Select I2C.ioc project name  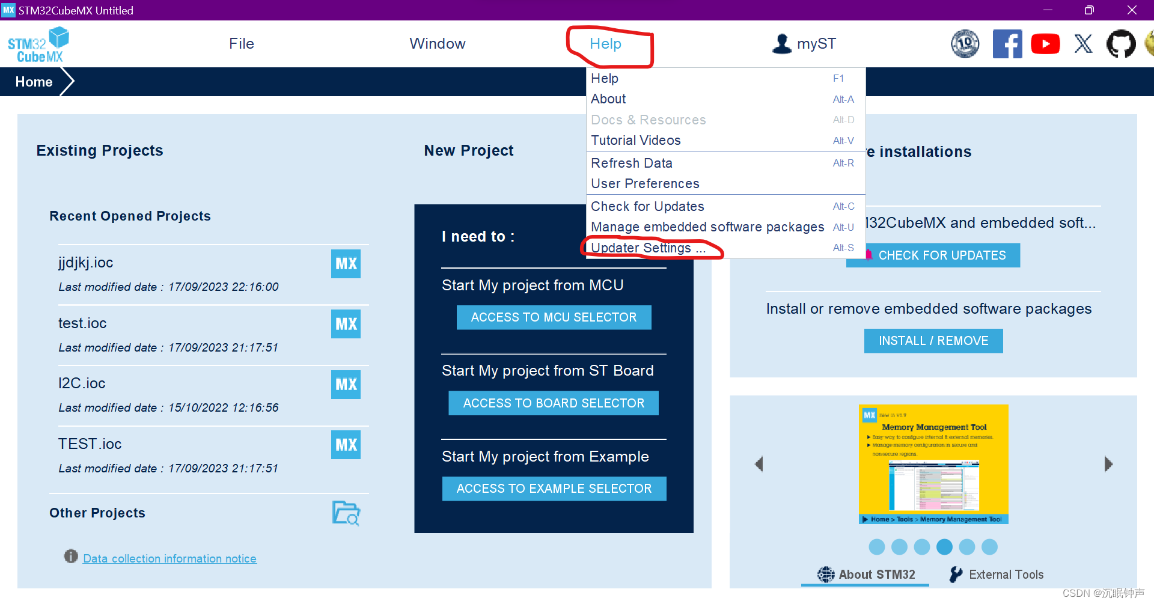pyautogui.click(x=82, y=383)
